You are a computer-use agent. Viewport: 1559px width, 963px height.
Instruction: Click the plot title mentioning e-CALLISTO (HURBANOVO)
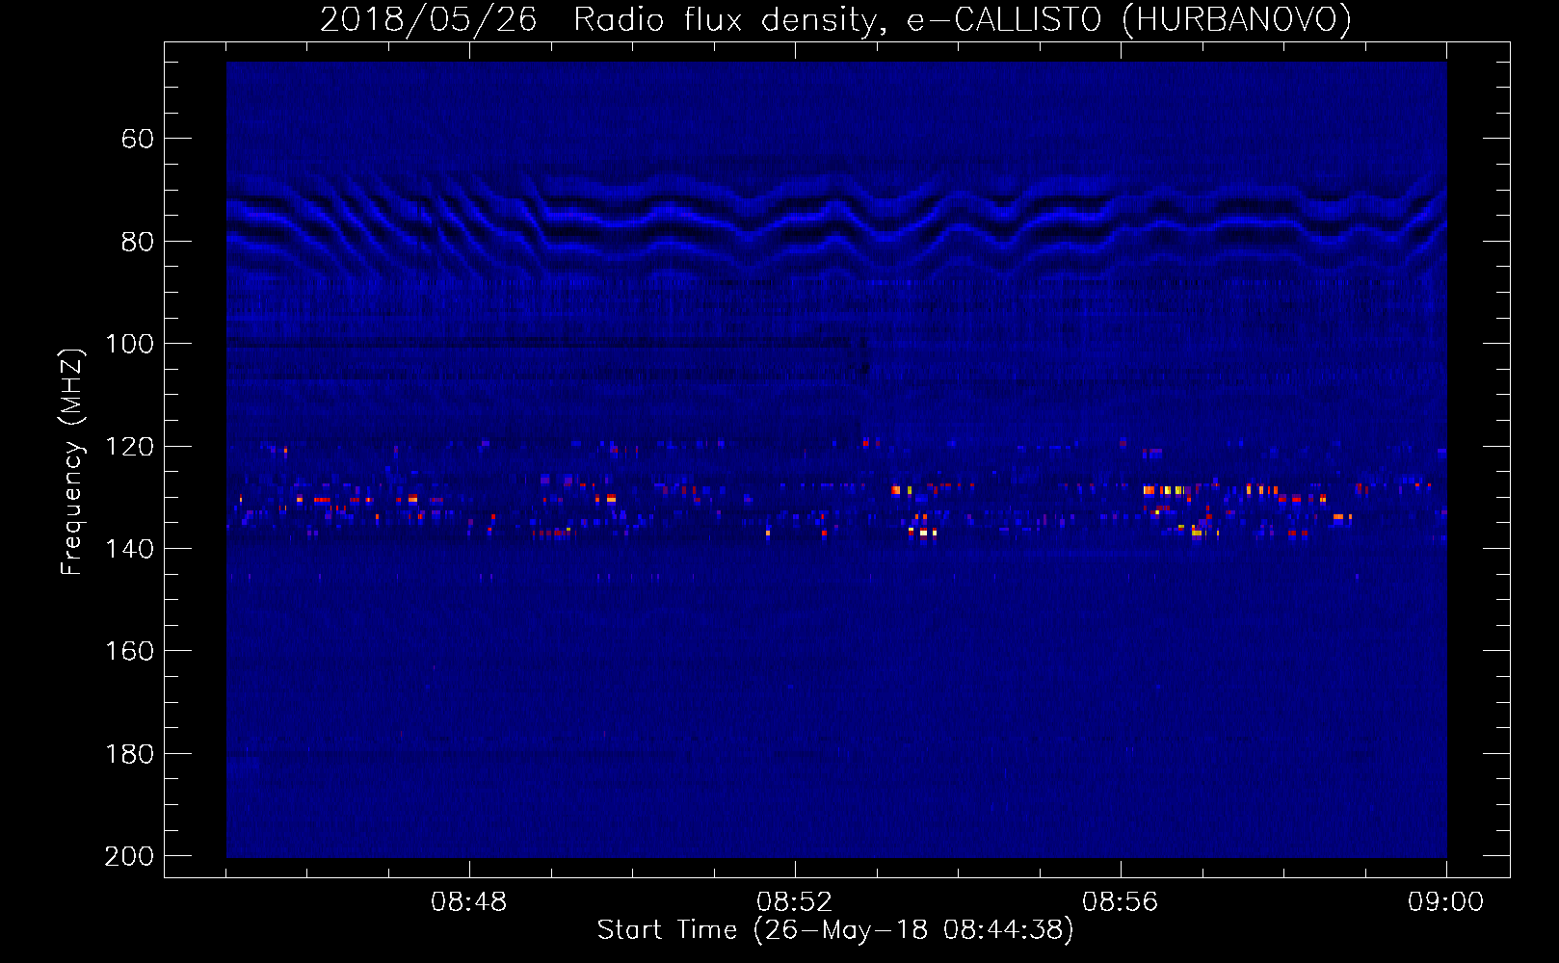[x=835, y=19]
